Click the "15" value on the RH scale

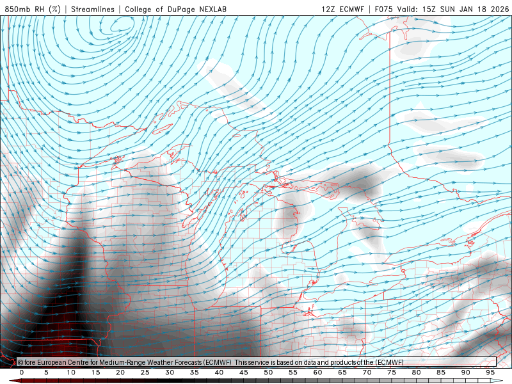[x=95, y=372]
